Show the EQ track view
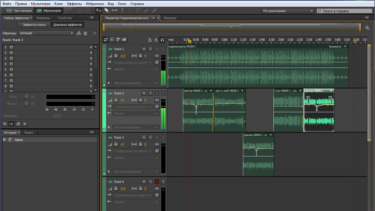The height and width of the screenshot is (211, 375). pos(124,40)
